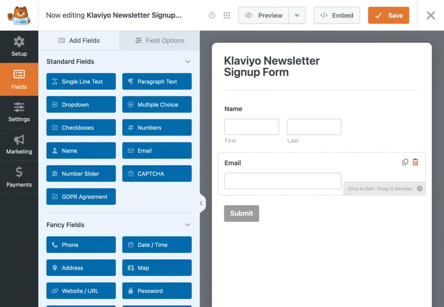Add a Map field
Screen dimensions: 444x307
[x=157, y=267]
